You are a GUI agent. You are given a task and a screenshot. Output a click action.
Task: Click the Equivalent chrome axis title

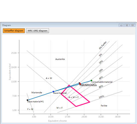pyautogui.click(x=58, y=121)
